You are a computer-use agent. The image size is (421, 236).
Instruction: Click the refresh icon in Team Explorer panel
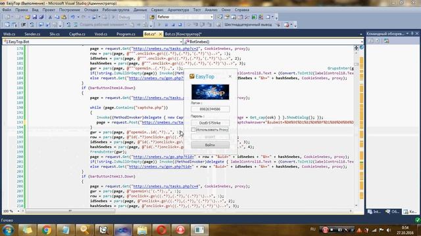point(386,41)
